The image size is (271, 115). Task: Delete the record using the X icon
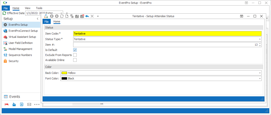(92, 16)
